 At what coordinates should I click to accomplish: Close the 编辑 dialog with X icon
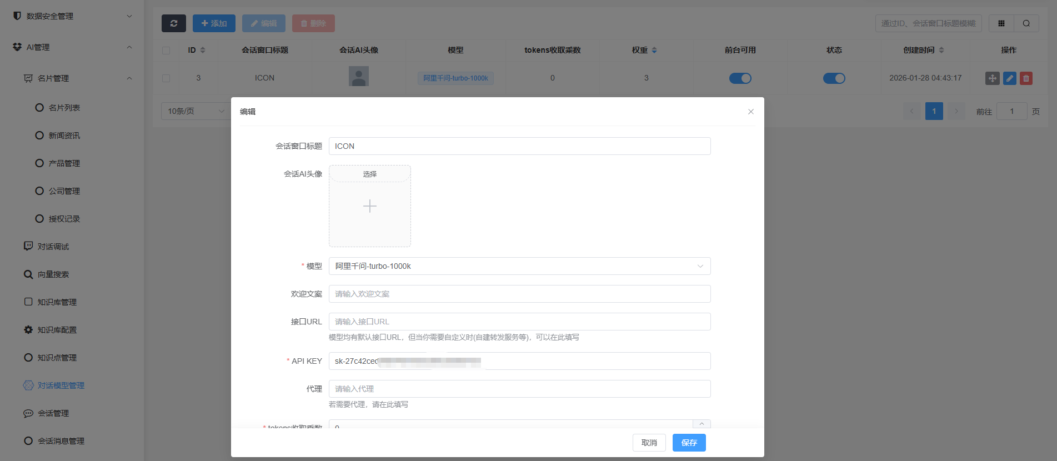tap(750, 112)
